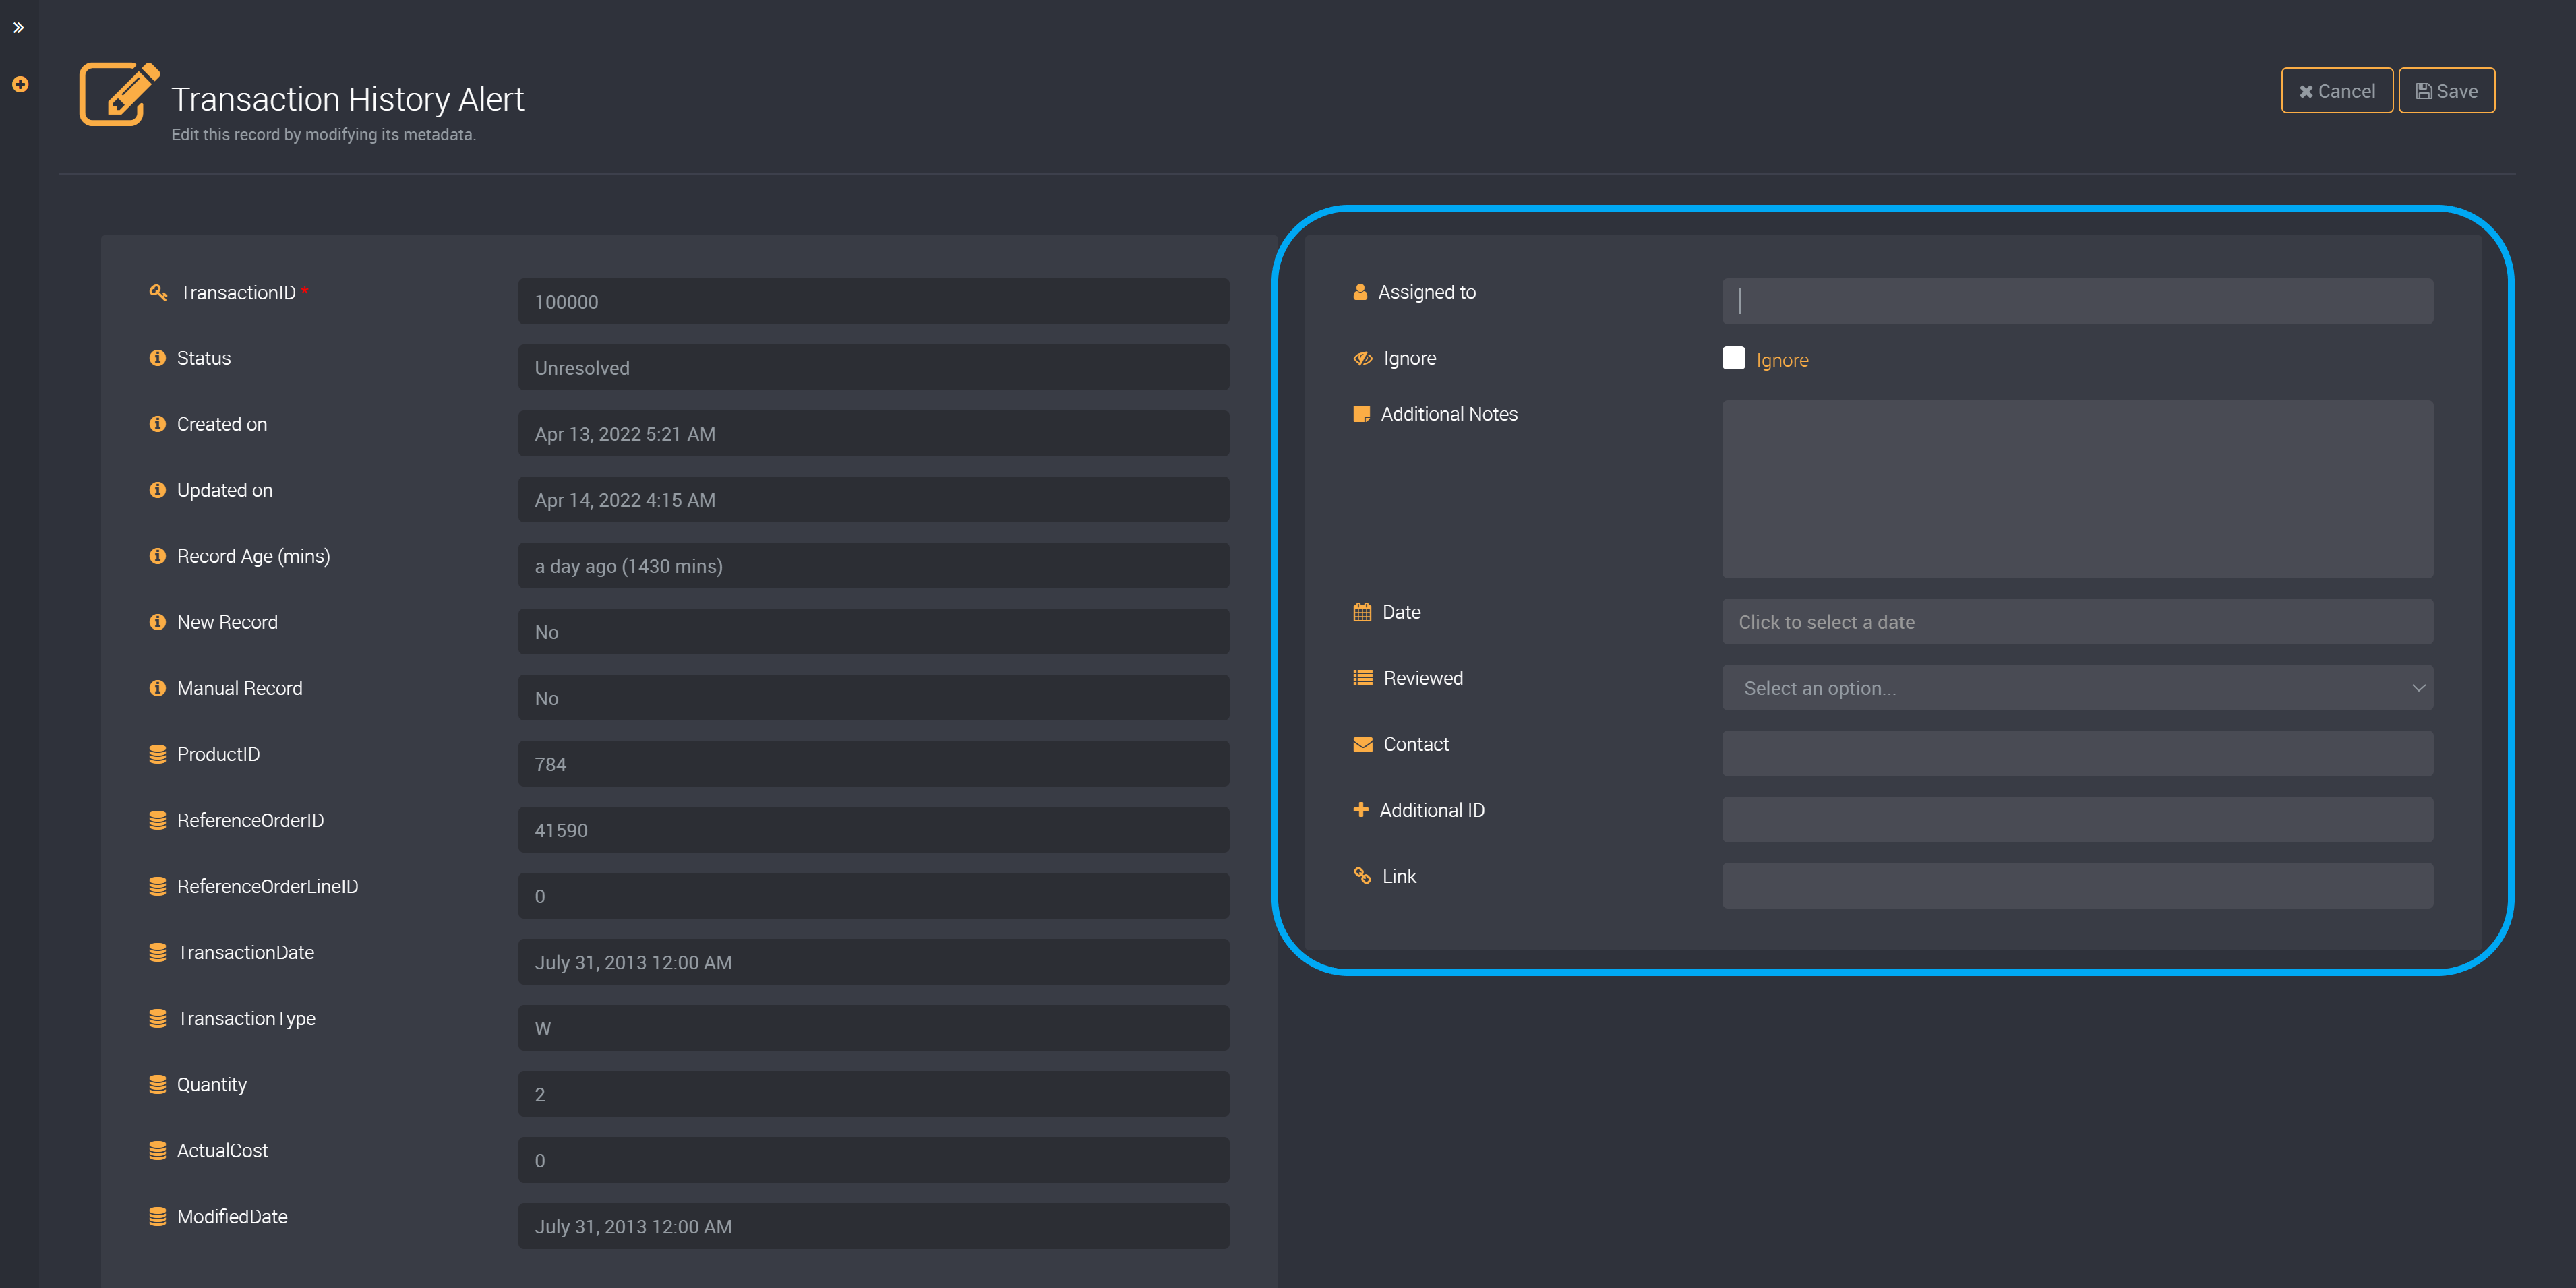2576x1288 pixels.
Task: Click the Additional ID input field
Action: (2077, 820)
